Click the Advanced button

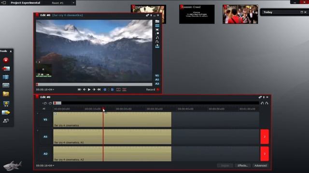260,165
